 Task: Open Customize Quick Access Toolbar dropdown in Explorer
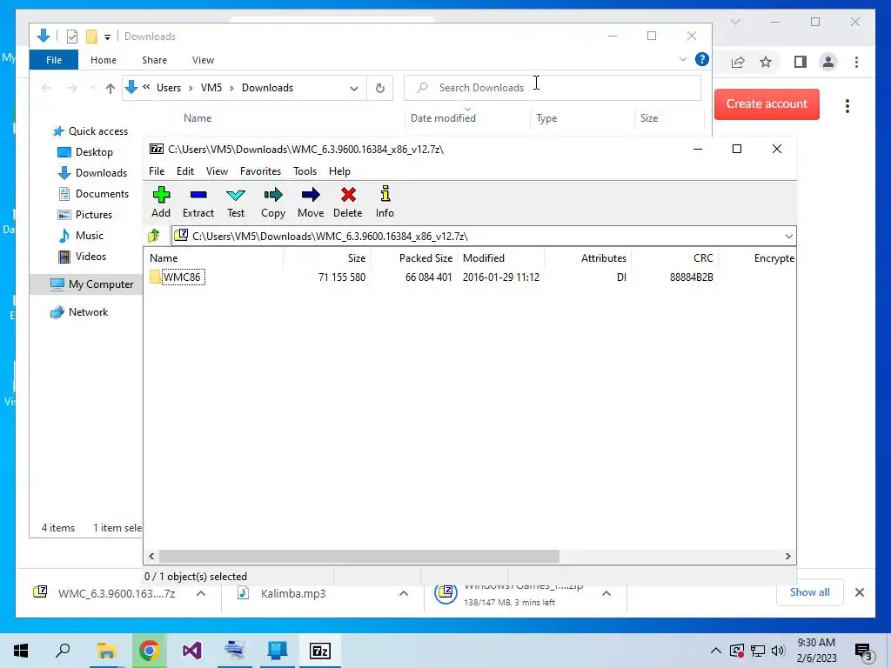tap(107, 37)
